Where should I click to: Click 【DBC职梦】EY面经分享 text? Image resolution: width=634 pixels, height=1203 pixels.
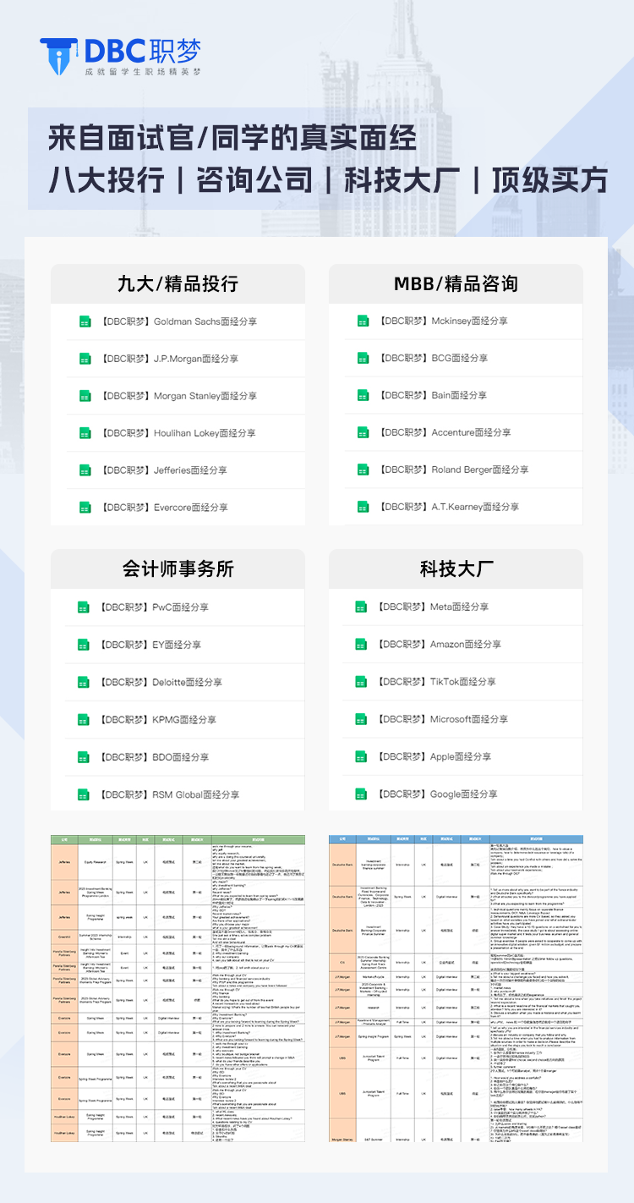(x=150, y=645)
